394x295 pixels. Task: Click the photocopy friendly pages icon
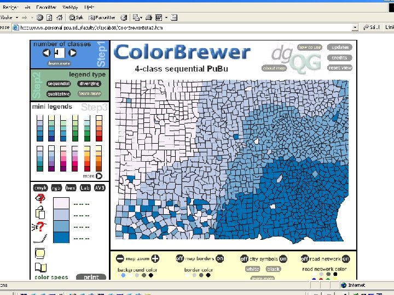[40, 212]
